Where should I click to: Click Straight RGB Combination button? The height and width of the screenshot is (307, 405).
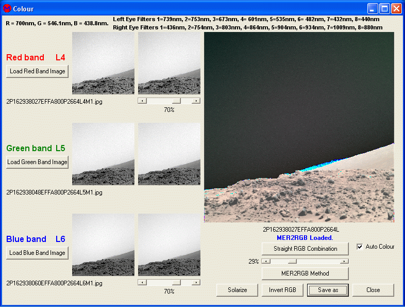pos(306,249)
